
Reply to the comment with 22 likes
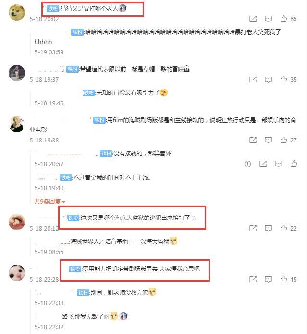click(x=268, y=228)
